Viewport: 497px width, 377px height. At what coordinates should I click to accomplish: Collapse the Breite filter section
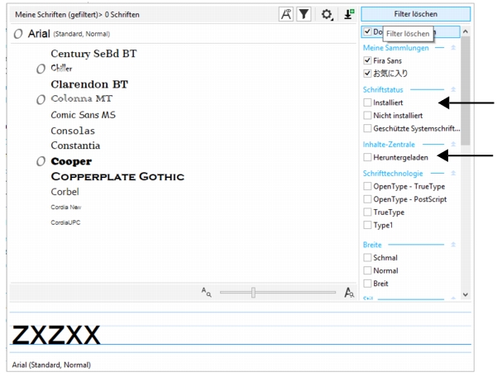(x=452, y=245)
